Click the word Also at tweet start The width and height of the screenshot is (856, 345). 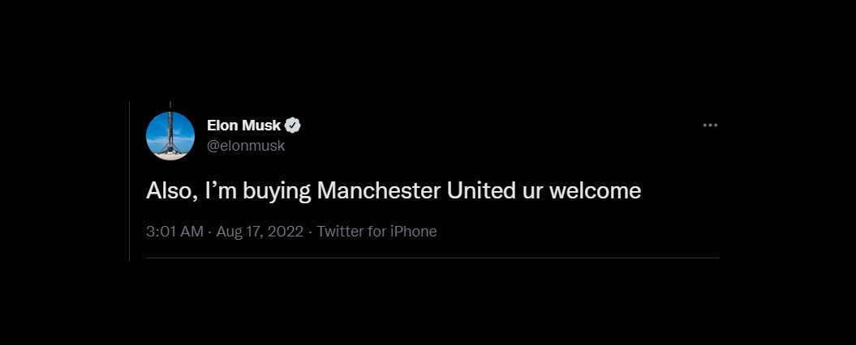click(167, 191)
